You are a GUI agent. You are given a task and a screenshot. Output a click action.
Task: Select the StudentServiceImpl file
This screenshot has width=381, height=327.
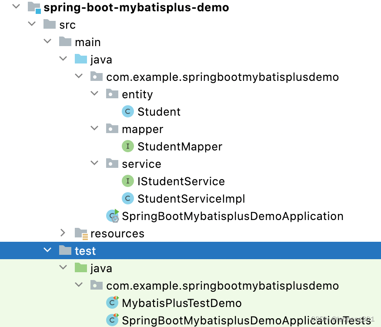(x=191, y=199)
